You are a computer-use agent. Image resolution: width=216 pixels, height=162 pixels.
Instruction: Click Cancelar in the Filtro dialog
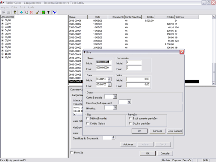point(157,131)
